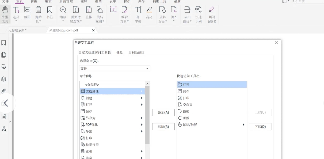This screenshot has width=324, height=159.
Task: Click the 快速识别 quick OCR icon
Action: pos(199,11)
